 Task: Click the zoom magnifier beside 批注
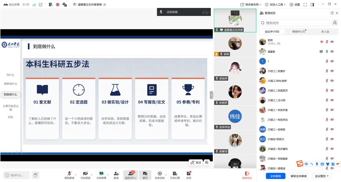click(x=207, y=162)
